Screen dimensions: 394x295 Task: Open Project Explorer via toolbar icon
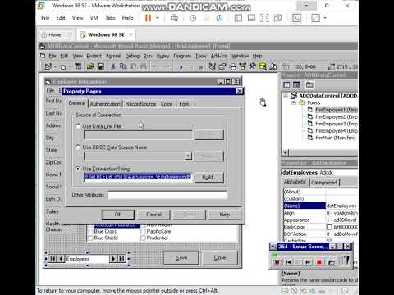213,66
